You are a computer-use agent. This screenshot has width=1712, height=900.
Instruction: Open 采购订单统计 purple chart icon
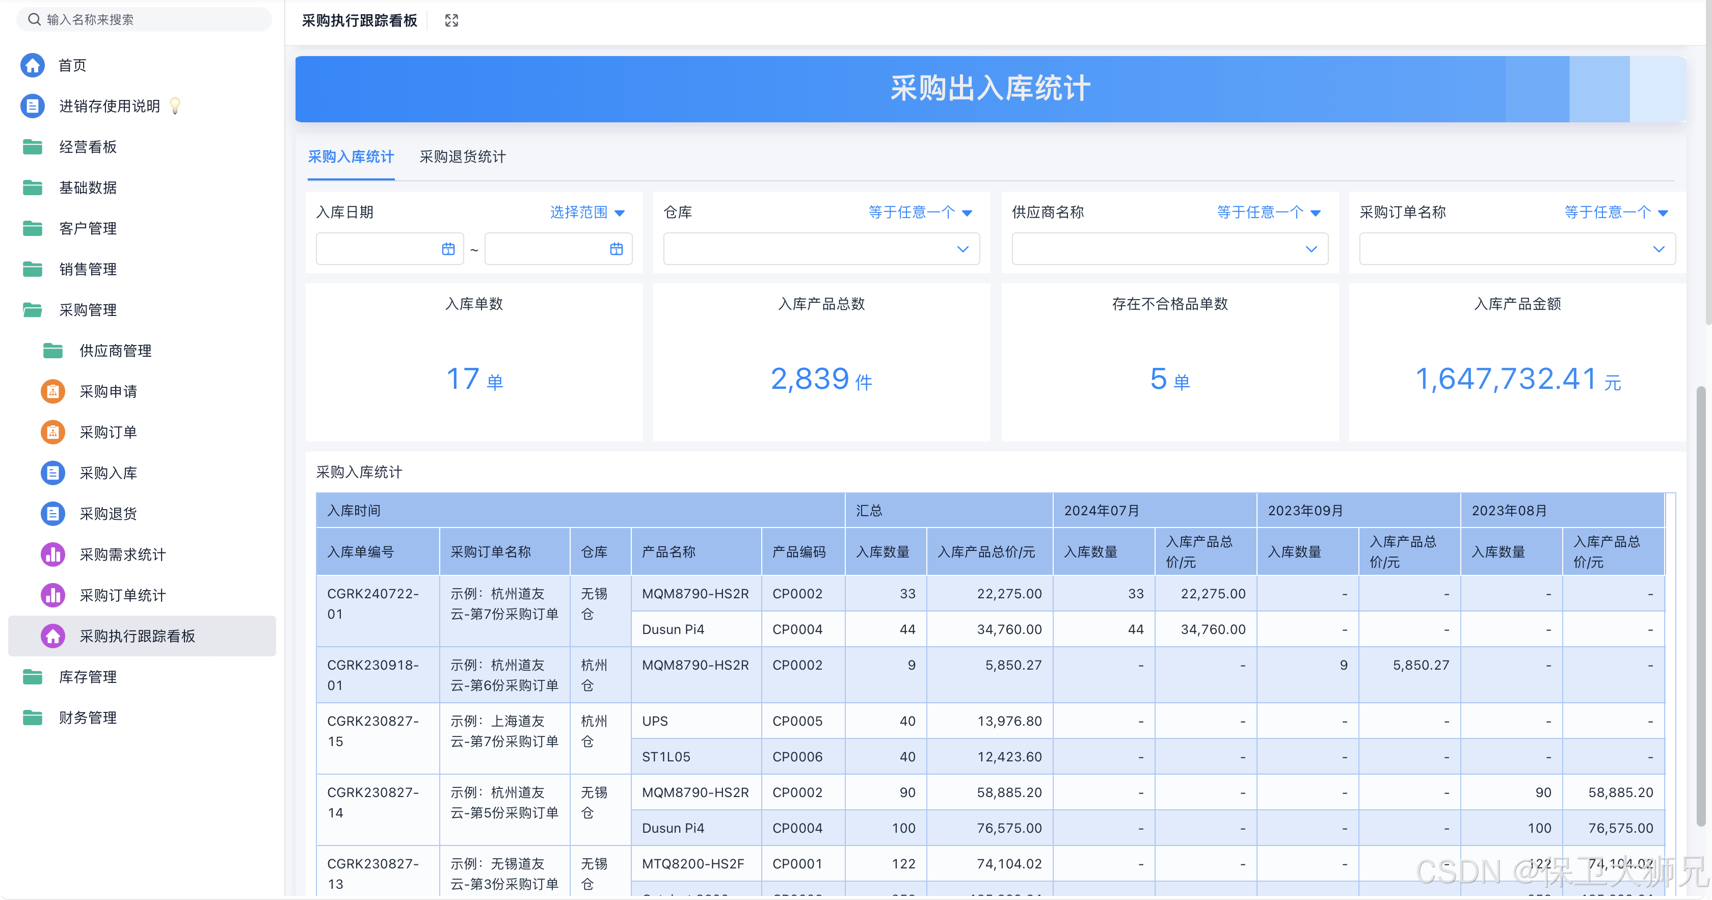(x=52, y=595)
